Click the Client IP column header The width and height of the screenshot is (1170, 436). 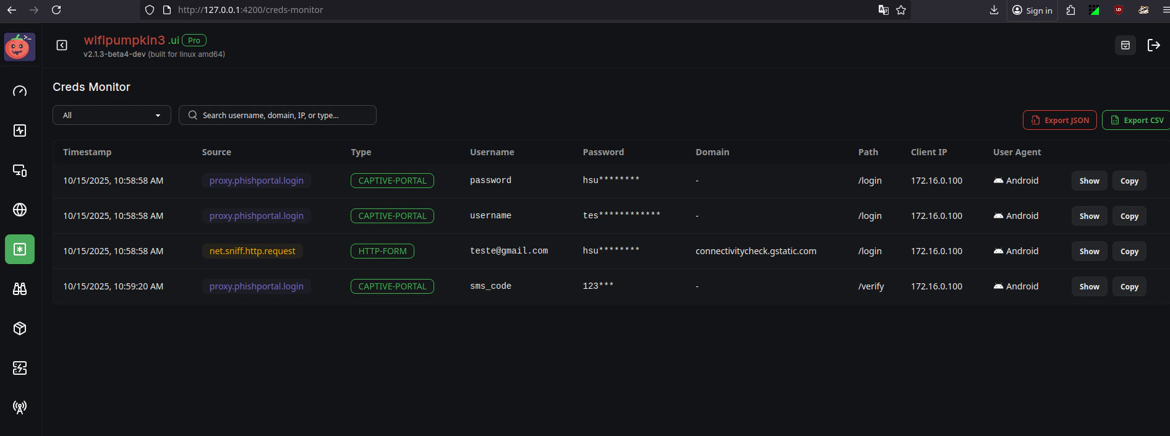(929, 152)
